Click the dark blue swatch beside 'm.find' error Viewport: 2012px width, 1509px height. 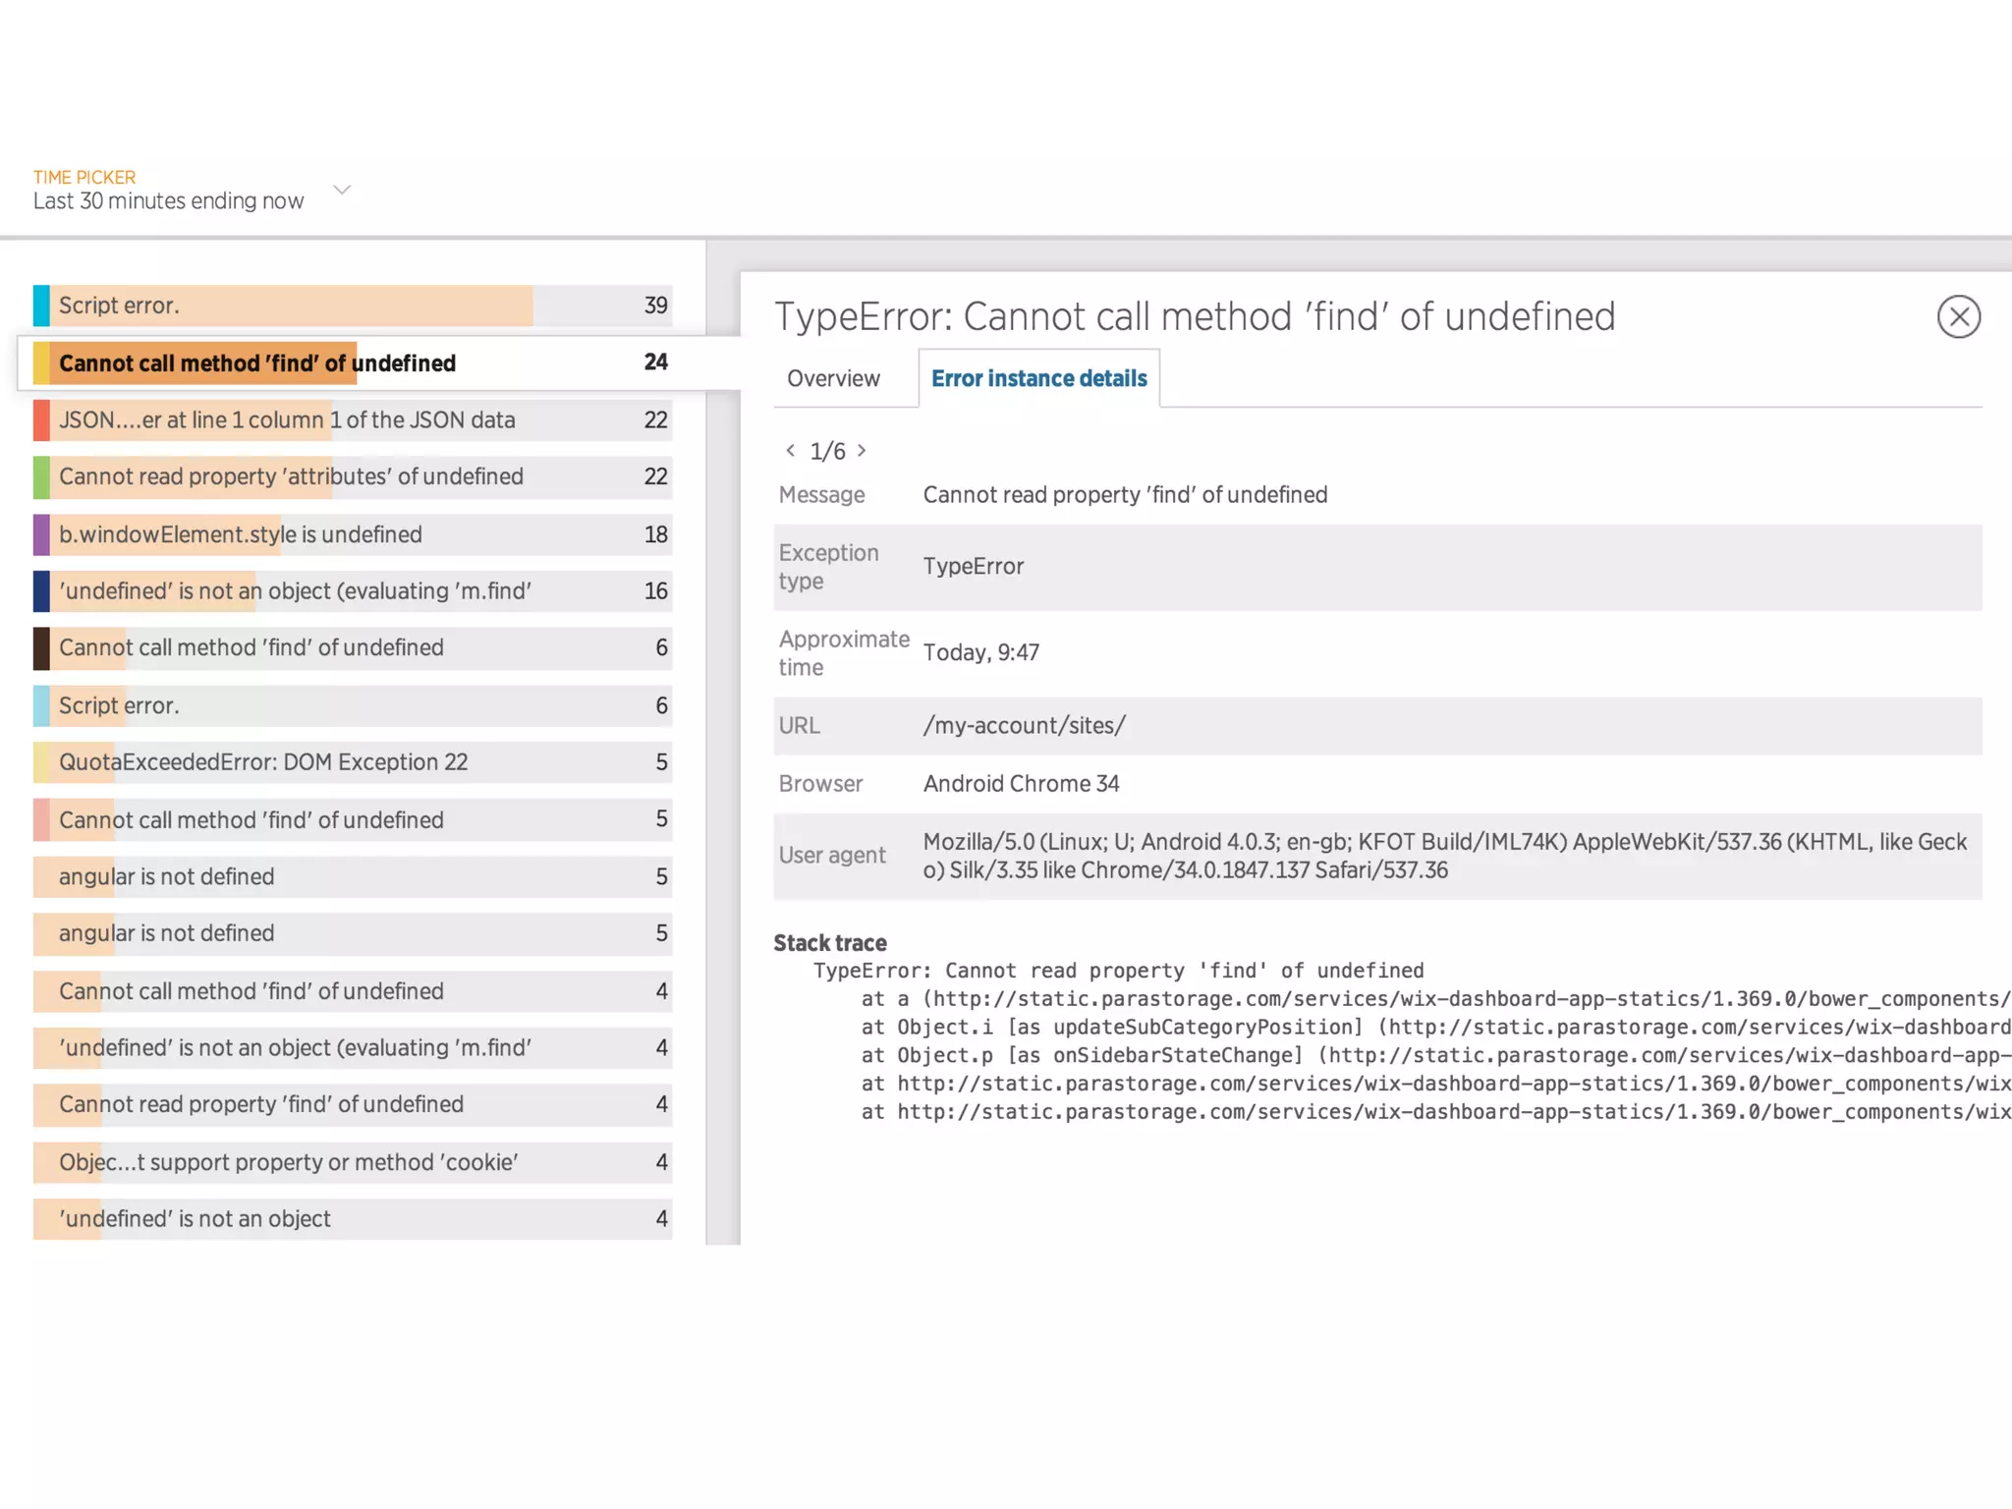tap(41, 591)
